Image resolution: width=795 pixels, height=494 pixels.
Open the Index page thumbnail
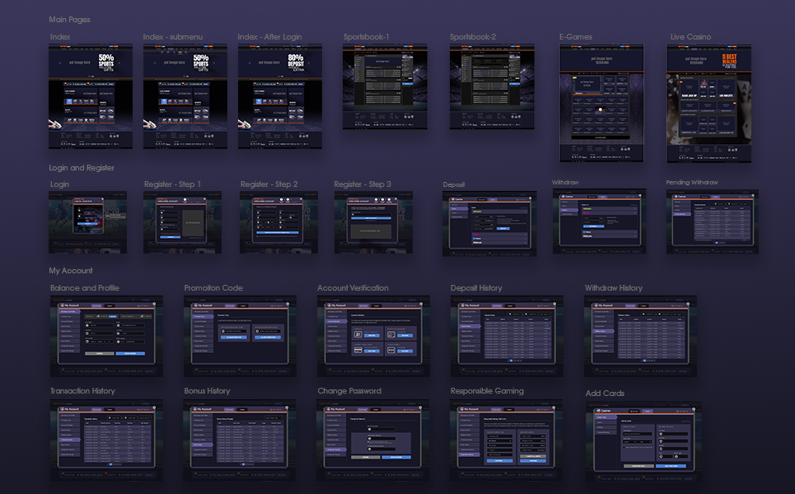point(91,96)
